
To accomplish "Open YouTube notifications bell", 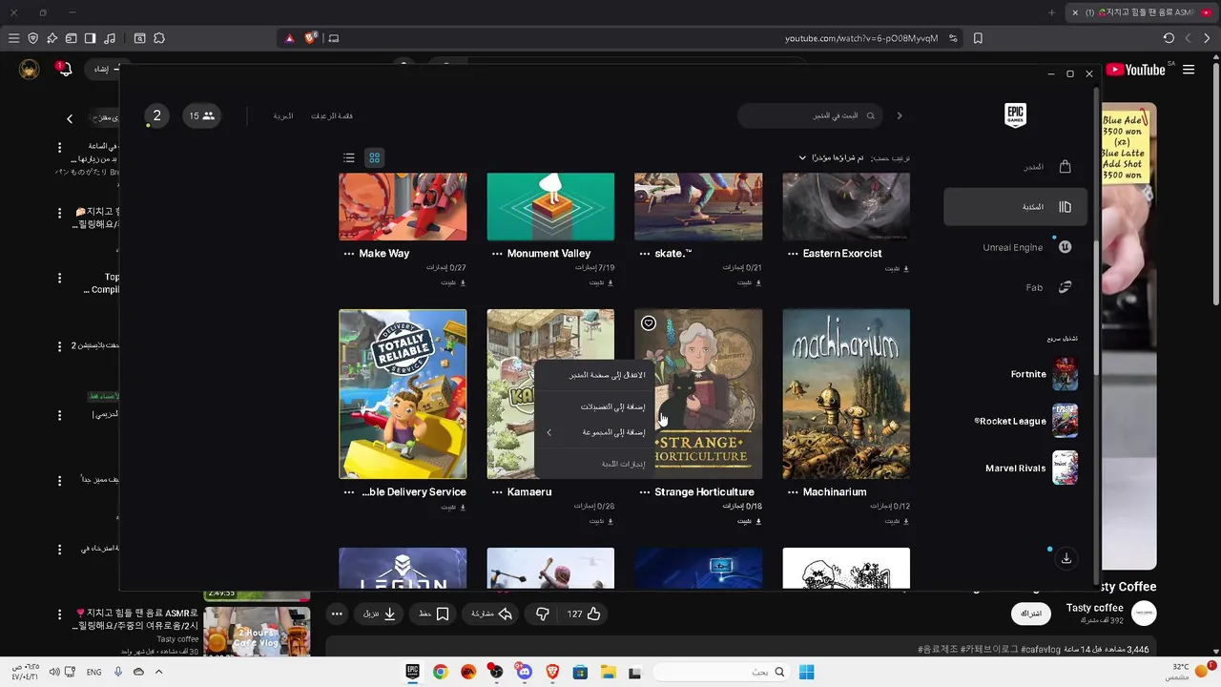I will (65, 69).
